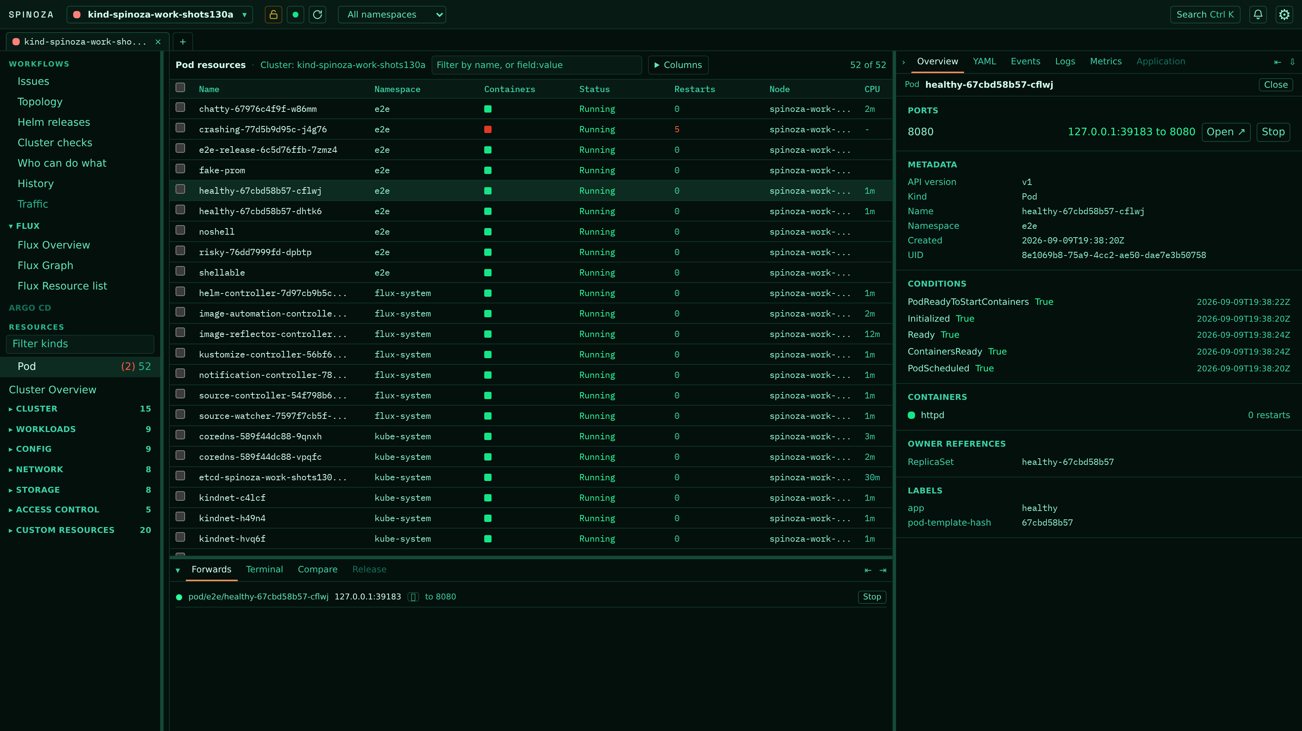Check the shellable row checkbox

pos(180,271)
